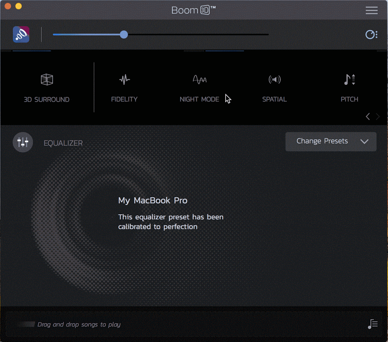The height and width of the screenshot is (342, 388).
Task: Toggle the Equalizer sliders icon
Action: tap(23, 142)
